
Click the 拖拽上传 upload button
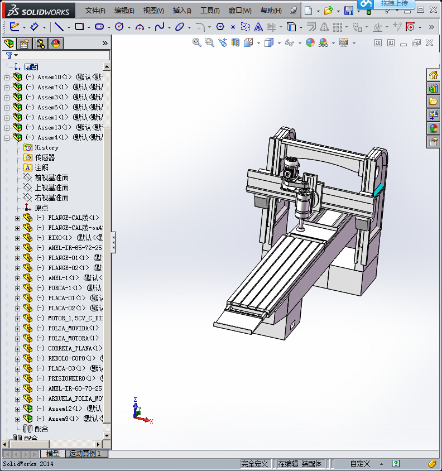(394, 4)
